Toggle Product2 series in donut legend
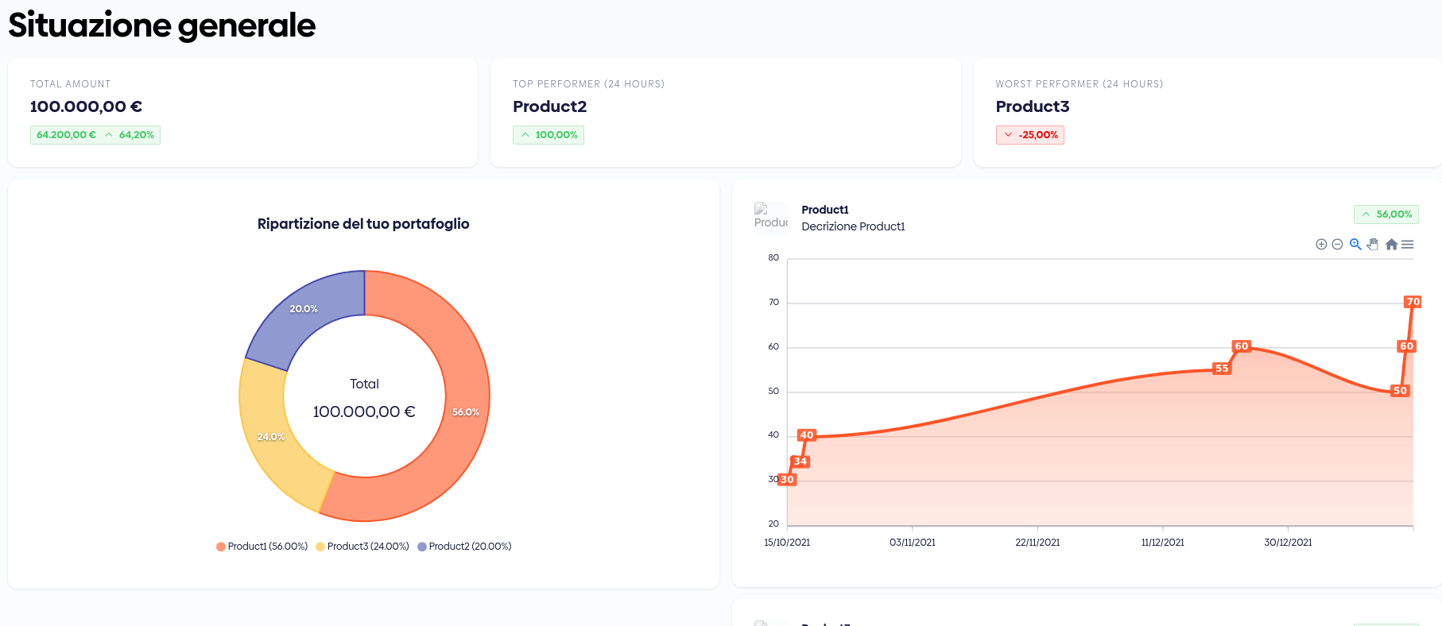This screenshot has height=626, width=1442. (464, 547)
